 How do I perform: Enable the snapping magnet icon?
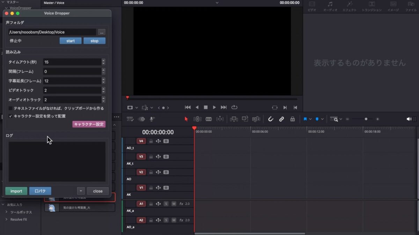click(271, 119)
